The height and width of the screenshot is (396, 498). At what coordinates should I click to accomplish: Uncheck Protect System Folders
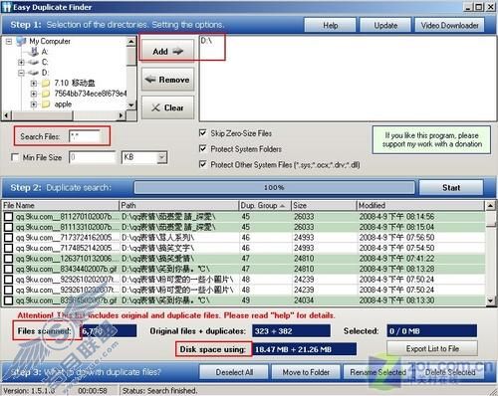point(202,148)
